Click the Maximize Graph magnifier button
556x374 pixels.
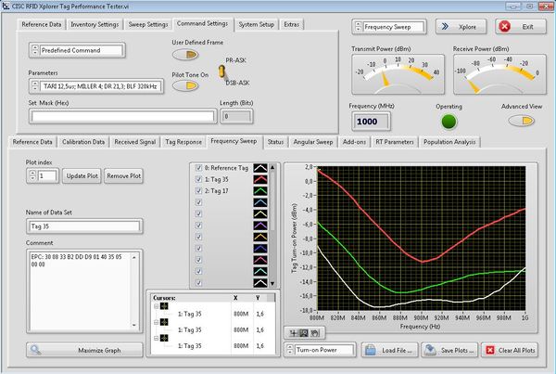coord(85,350)
